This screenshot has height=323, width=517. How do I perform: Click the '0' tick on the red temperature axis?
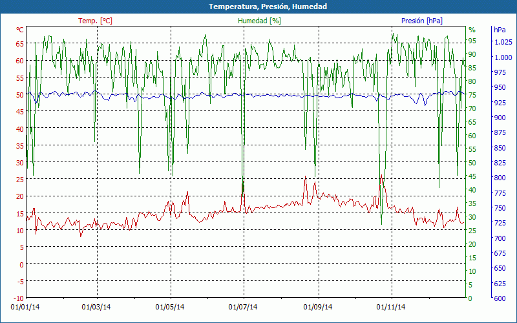coord(22,265)
